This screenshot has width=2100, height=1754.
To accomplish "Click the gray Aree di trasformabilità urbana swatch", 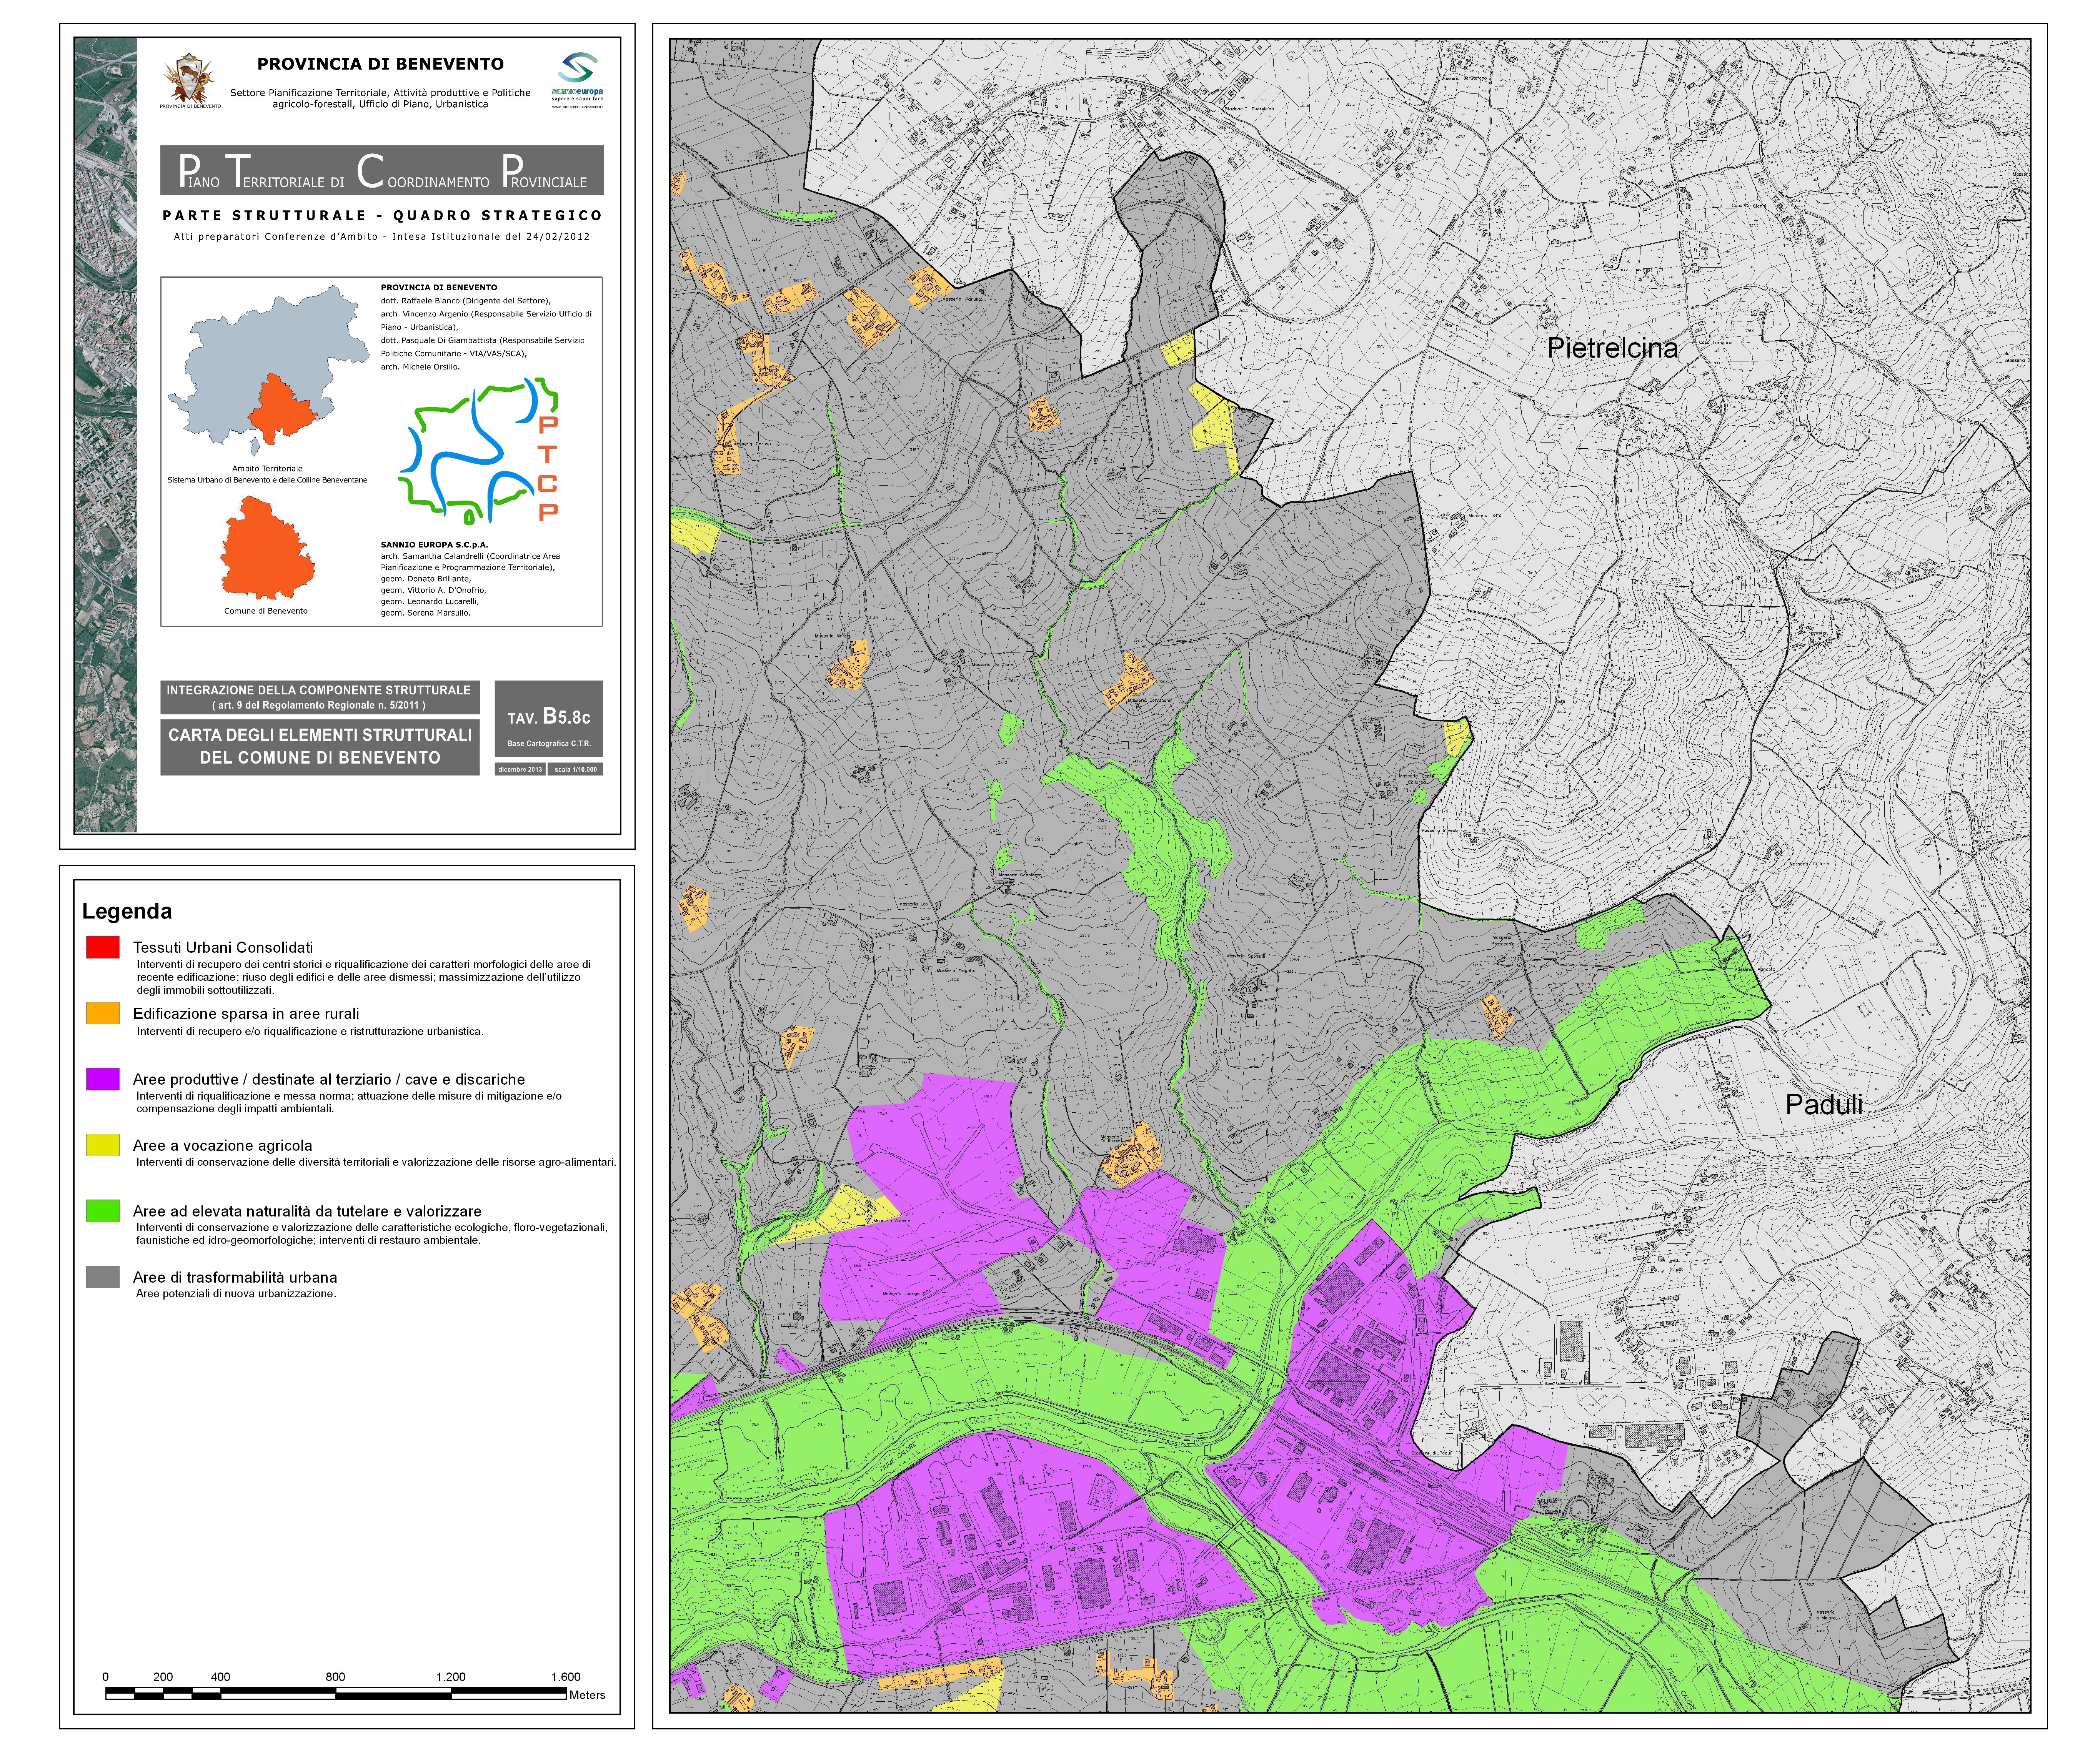I will [103, 1277].
